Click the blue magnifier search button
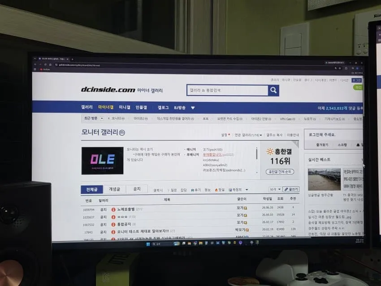 point(273,90)
